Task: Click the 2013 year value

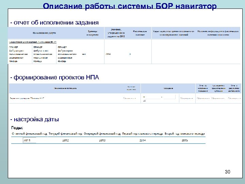Action: (102, 140)
